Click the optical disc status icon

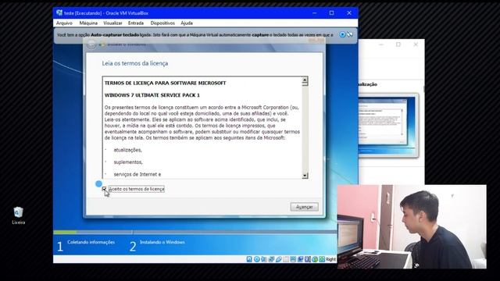point(257,259)
